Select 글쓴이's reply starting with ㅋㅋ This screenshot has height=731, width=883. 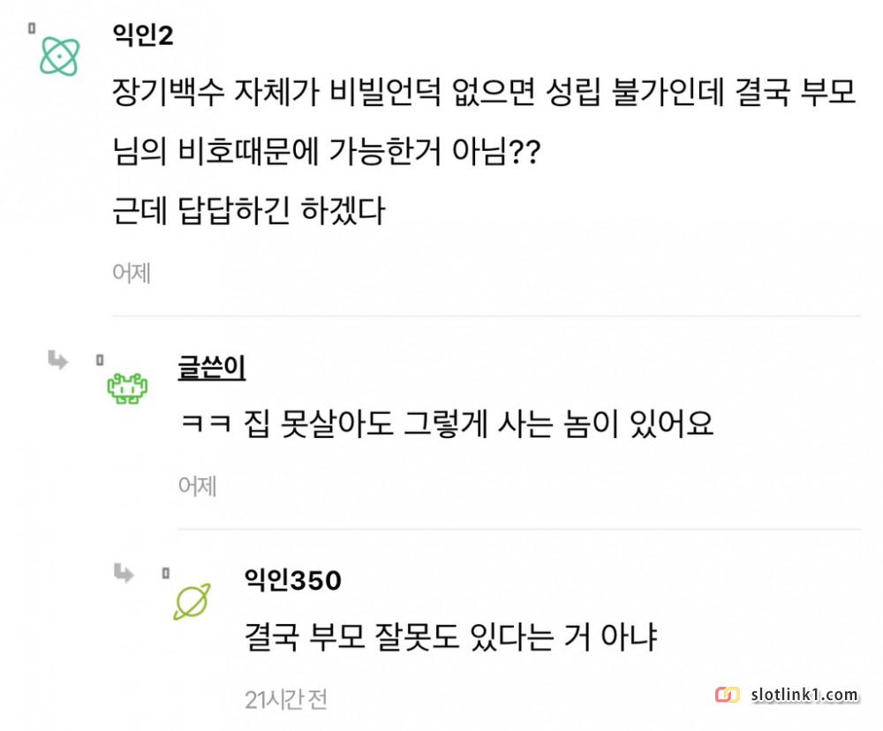(445, 426)
